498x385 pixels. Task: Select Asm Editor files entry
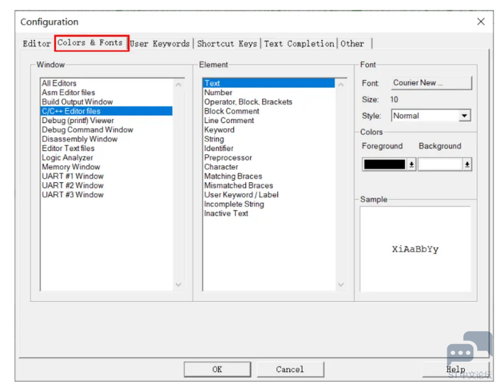point(106,92)
